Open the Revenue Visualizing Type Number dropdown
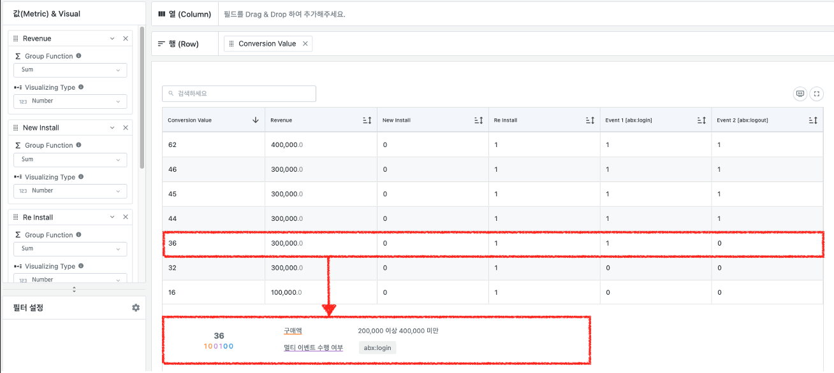The image size is (834, 373). [70, 101]
